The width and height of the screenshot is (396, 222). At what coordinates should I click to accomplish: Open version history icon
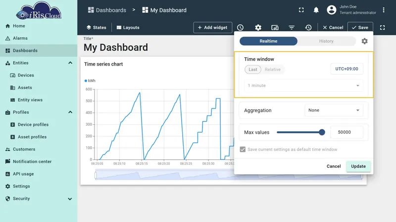coord(308,28)
